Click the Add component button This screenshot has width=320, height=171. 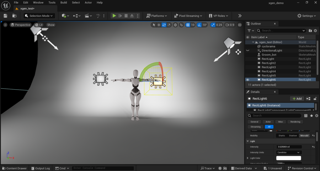click(297, 98)
